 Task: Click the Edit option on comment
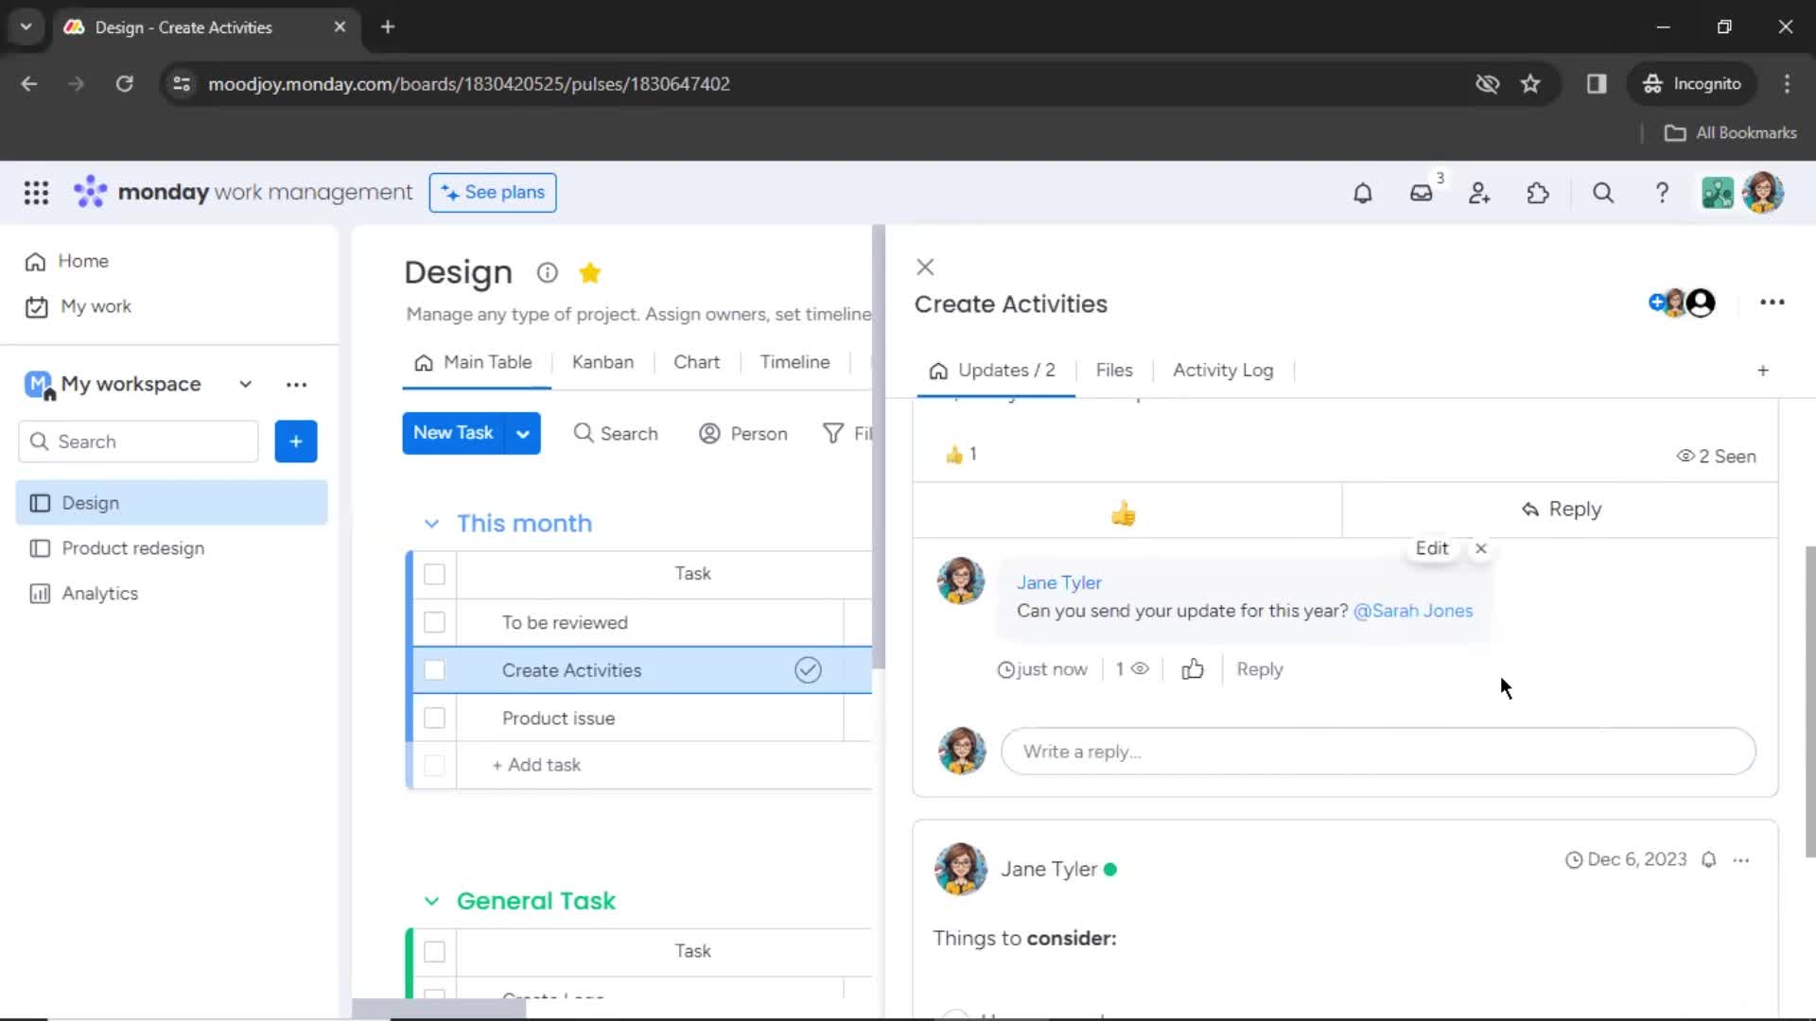[1432, 547]
